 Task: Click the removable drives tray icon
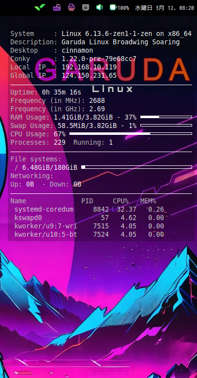click(85, 7)
